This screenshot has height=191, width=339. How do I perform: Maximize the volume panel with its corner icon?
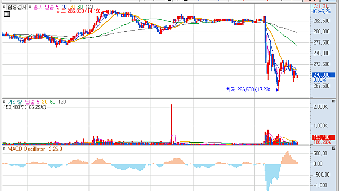pyautogui.click(x=334, y=101)
